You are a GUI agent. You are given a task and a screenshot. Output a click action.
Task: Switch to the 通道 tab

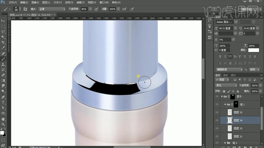(226, 75)
